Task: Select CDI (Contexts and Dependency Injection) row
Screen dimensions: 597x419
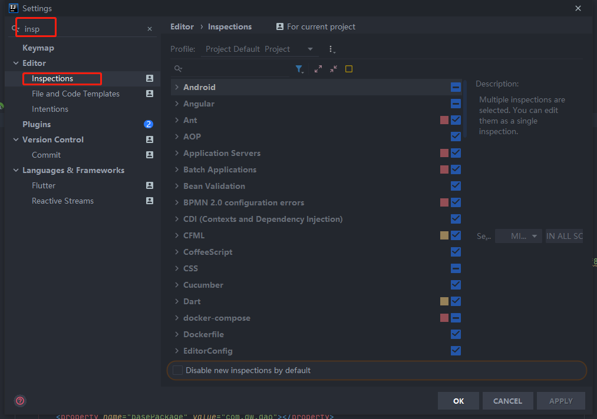Action: coord(316,219)
